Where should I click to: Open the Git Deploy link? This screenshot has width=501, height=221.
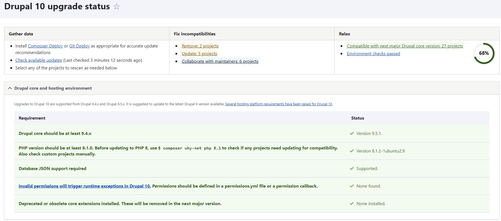79,46
